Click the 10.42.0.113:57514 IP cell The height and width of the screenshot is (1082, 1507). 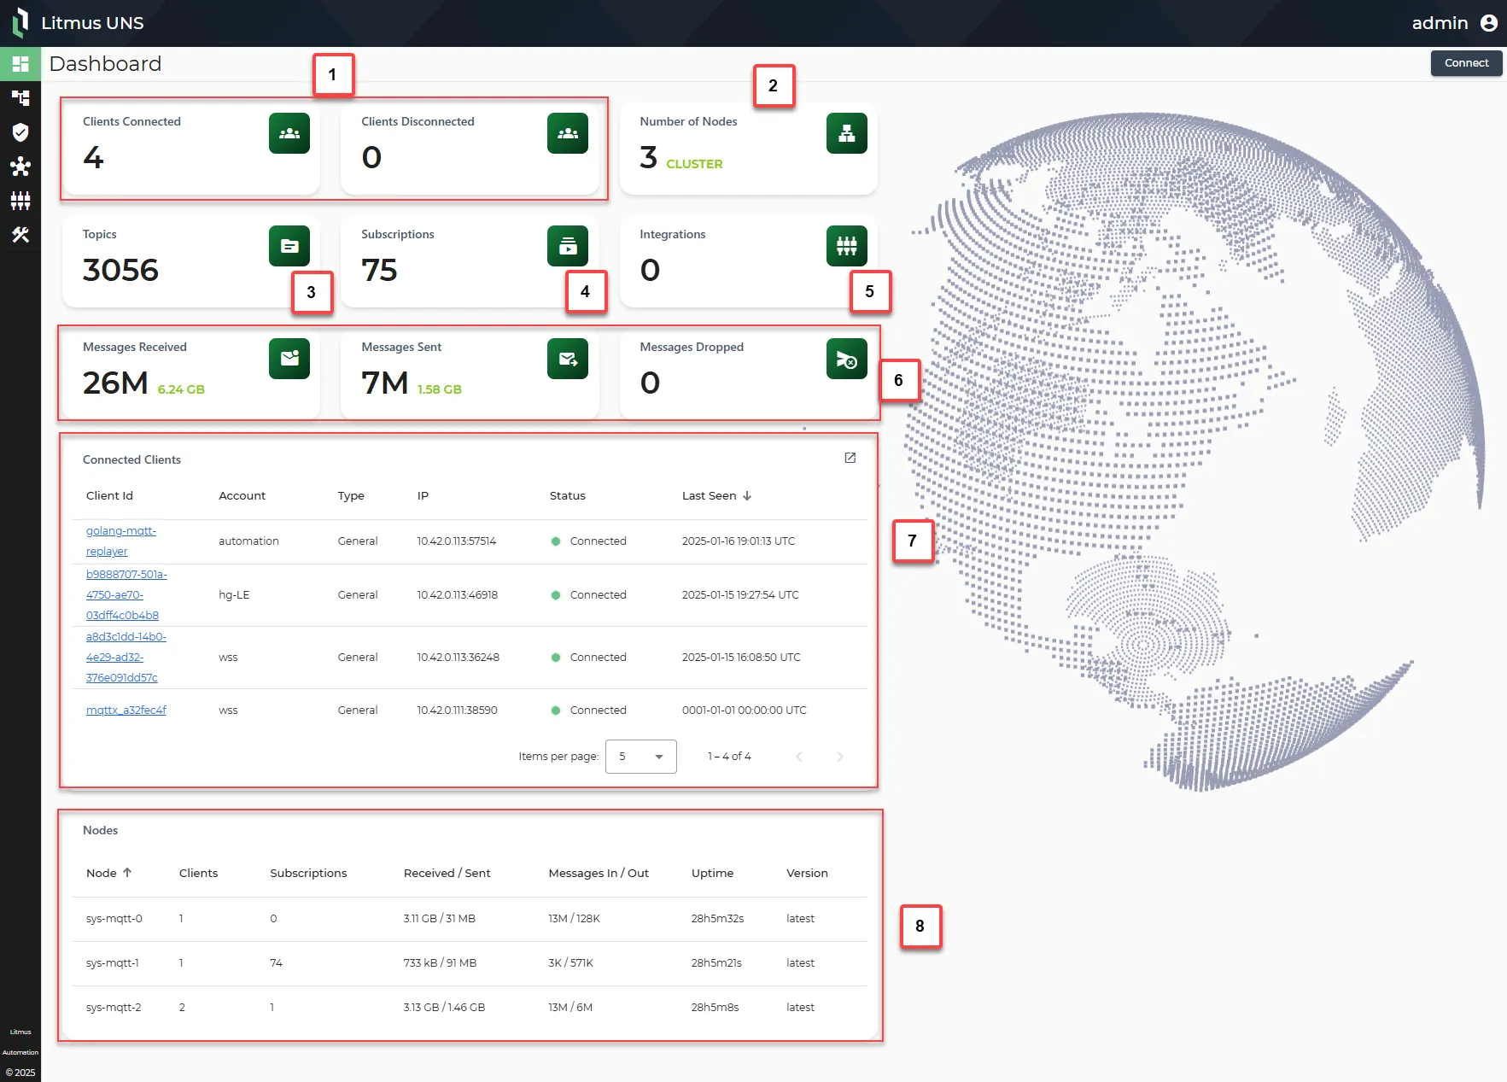[457, 541]
